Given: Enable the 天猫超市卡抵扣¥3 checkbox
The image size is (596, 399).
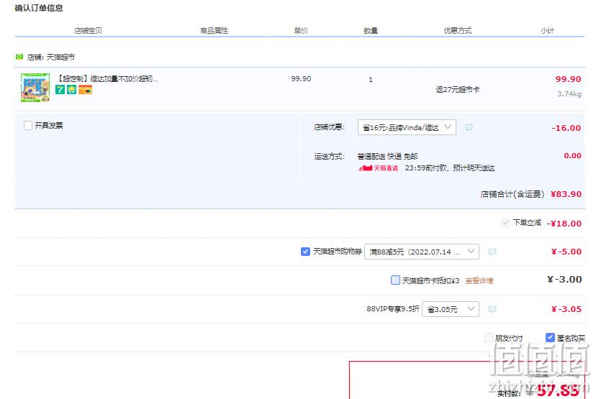Looking at the screenshot, I should point(395,280).
